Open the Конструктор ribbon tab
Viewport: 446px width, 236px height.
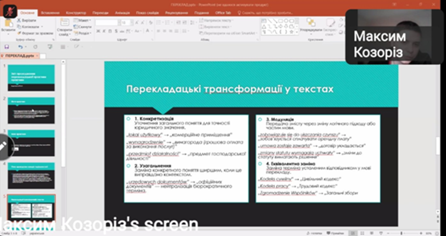[x=75, y=12]
